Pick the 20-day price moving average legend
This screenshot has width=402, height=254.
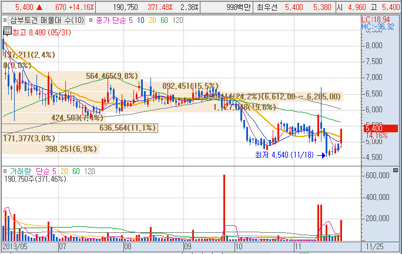[152, 20]
